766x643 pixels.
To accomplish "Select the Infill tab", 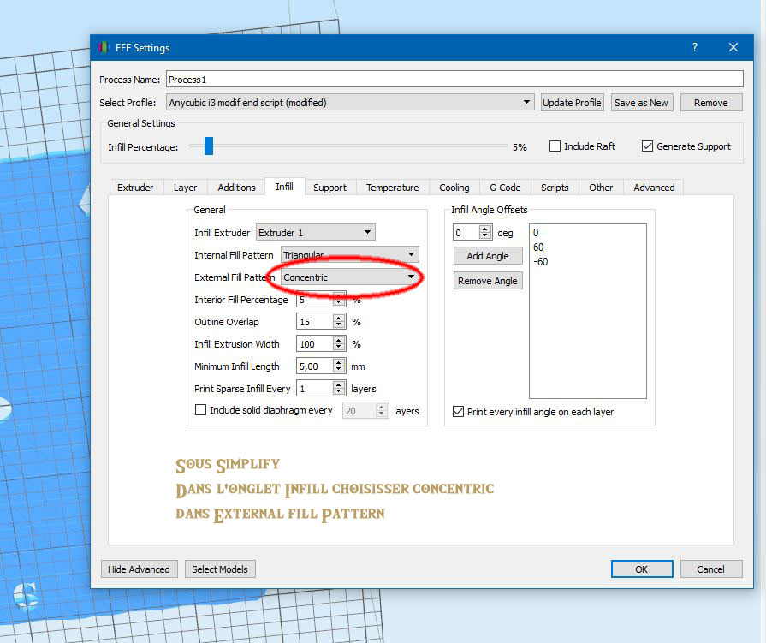I will 284,187.
